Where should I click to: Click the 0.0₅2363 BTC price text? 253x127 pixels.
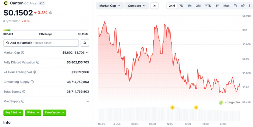coord(12,21)
